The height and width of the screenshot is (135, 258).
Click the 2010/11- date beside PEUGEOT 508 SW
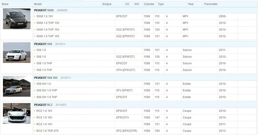tap(66, 78)
